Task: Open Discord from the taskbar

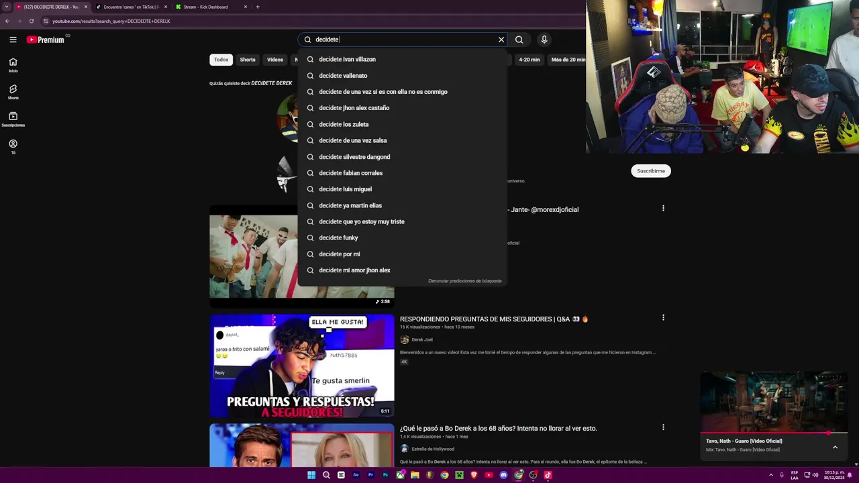Action: (x=503, y=475)
